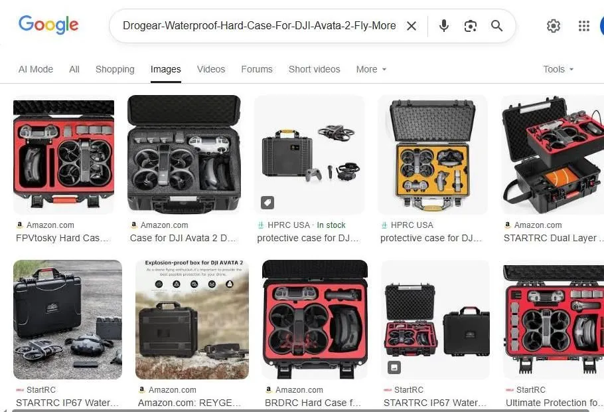Run the search with the magnifier icon
Screen dimensions: 604x412
point(496,26)
